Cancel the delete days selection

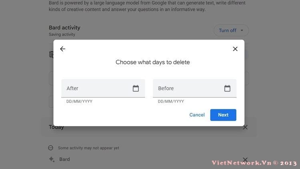[x=197, y=115]
